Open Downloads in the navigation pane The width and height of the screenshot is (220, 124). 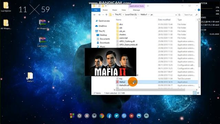click(x=104, y=43)
